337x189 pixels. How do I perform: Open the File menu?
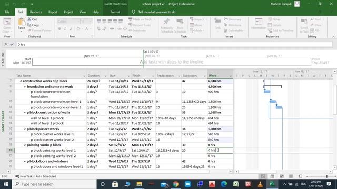pos(7,12)
